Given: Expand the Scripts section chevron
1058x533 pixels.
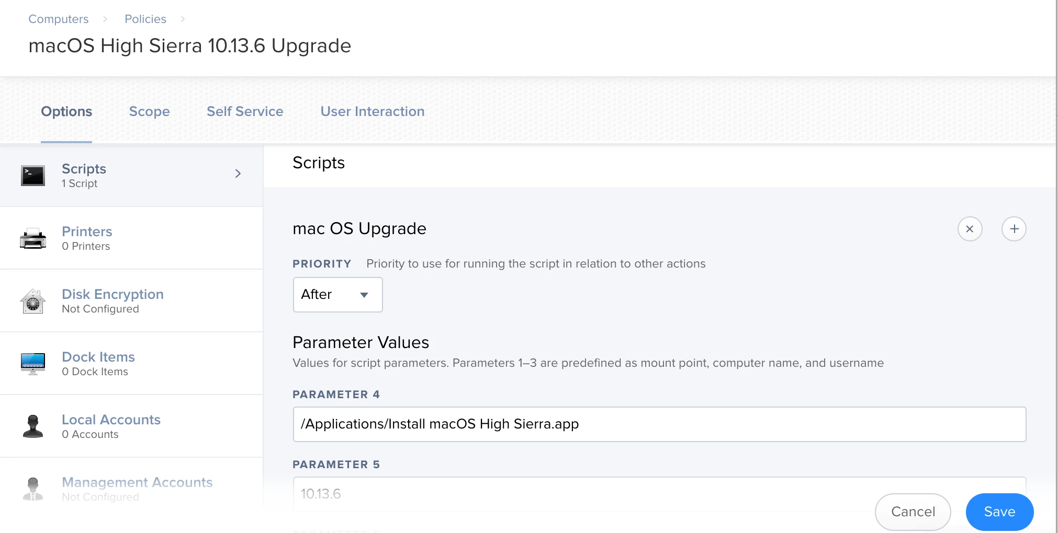Looking at the screenshot, I should tap(238, 173).
